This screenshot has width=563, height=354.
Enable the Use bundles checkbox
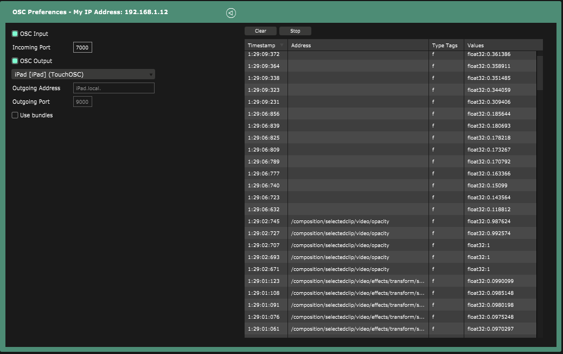pyautogui.click(x=15, y=115)
